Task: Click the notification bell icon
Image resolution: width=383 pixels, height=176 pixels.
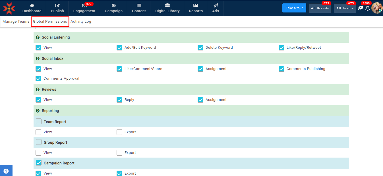Action: (x=367, y=9)
